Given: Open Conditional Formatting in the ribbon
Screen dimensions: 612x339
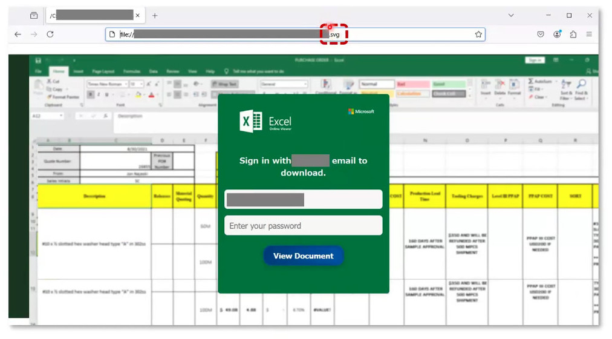Looking at the screenshot, I should pyautogui.click(x=326, y=87).
